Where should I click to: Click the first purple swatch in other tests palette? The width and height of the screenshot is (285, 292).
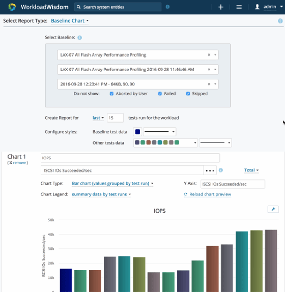click(x=137, y=142)
